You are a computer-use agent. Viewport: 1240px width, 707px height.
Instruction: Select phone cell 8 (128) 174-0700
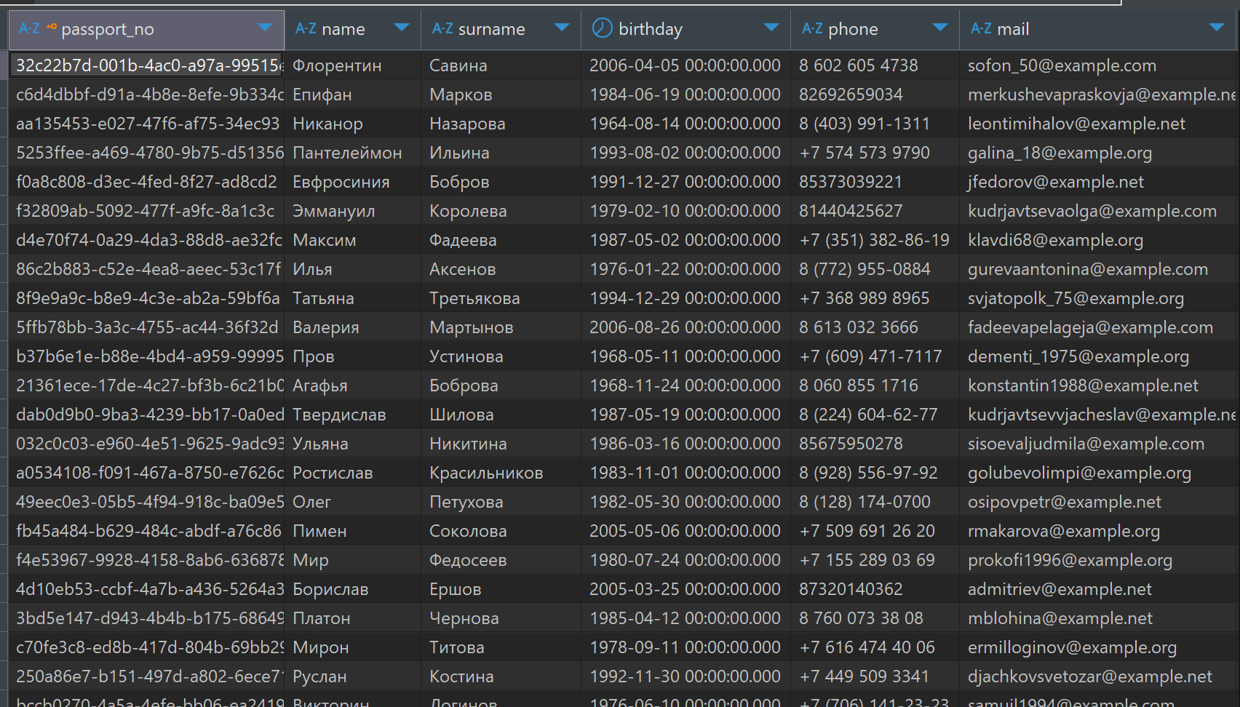(875, 502)
